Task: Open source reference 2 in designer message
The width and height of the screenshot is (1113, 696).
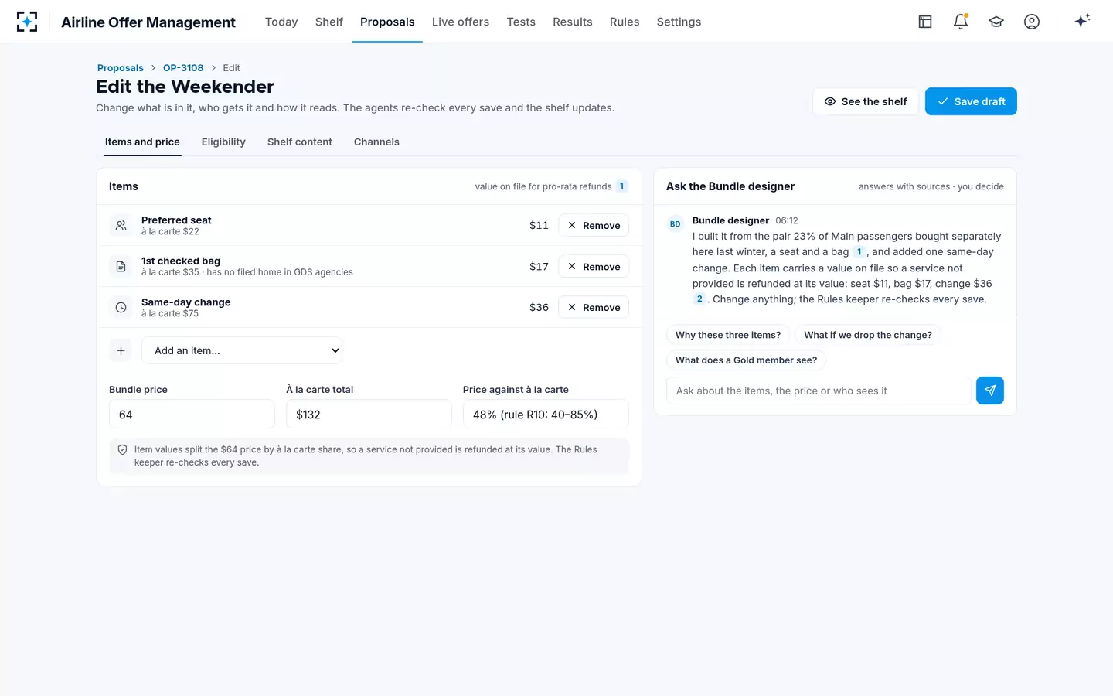Action: pos(699,299)
